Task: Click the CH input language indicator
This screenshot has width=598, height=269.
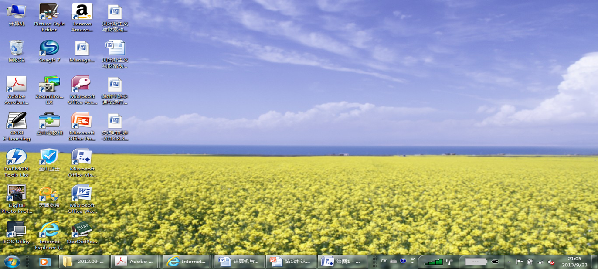Action: (x=384, y=261)
